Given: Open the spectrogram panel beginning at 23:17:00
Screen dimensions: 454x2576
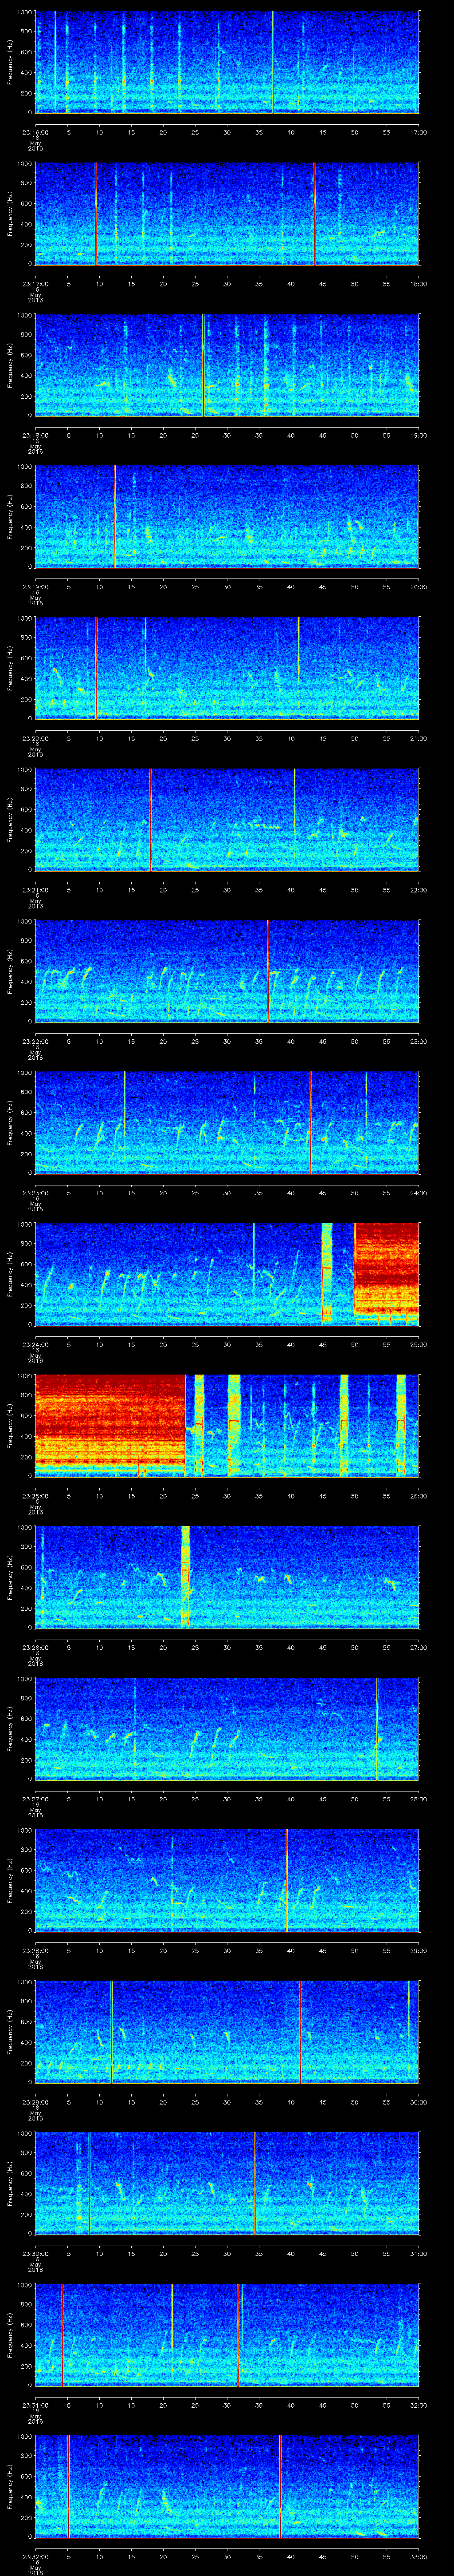Looking at the screenshot, I should [227, 214].
